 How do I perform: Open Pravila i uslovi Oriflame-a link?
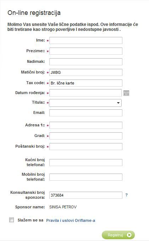tap(71, 220)
